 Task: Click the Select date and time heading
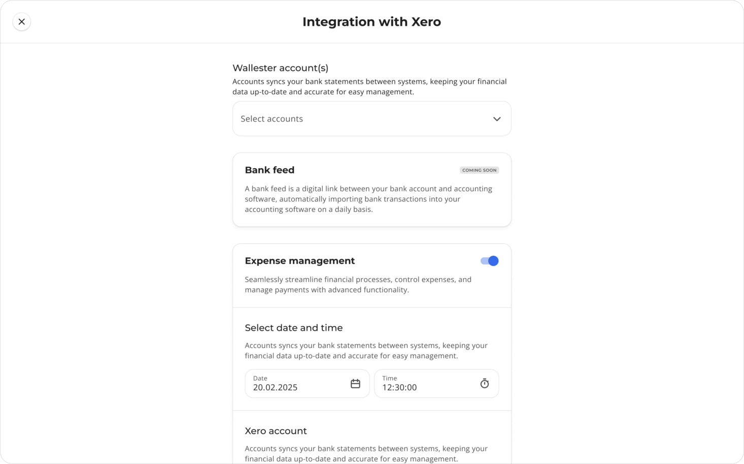pyautogui.click(x=293, y=328)
